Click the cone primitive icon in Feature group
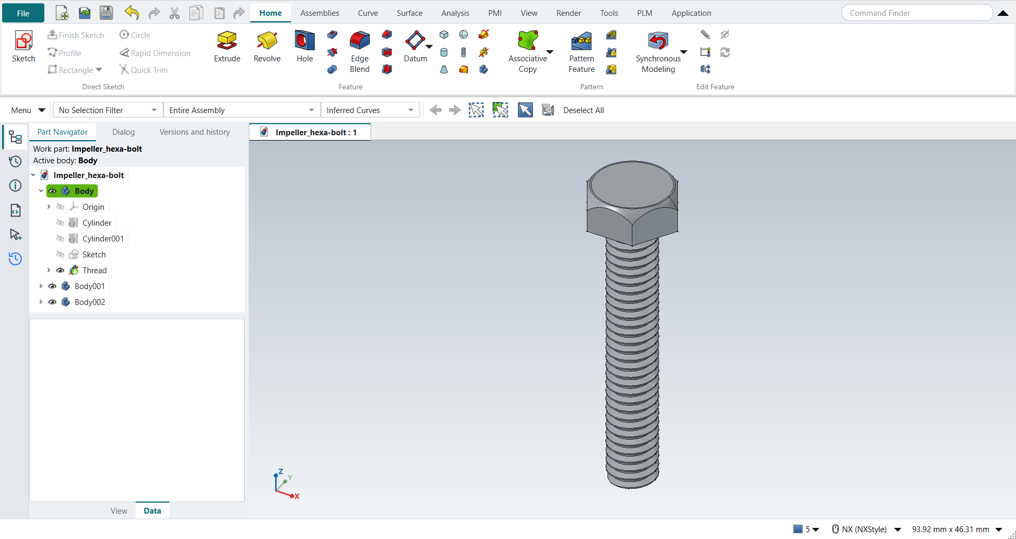This screenshot has width=1016, height=539. click(x=444, y=69)
